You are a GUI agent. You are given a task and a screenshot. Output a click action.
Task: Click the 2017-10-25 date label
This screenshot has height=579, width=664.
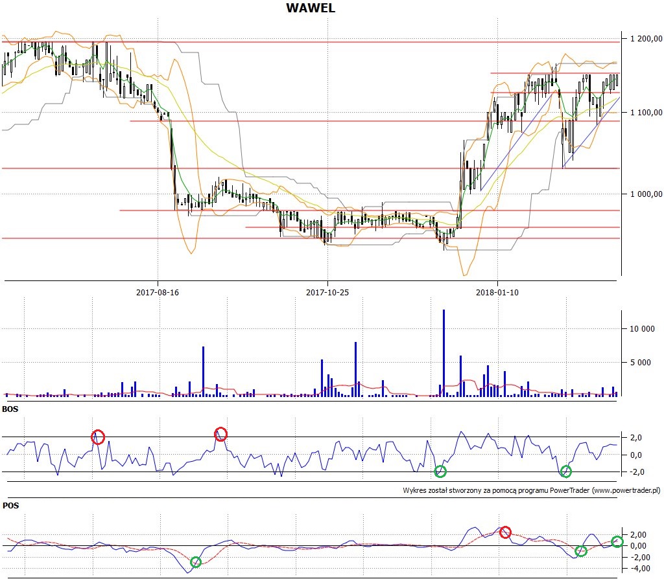click(x=327, y=292)
